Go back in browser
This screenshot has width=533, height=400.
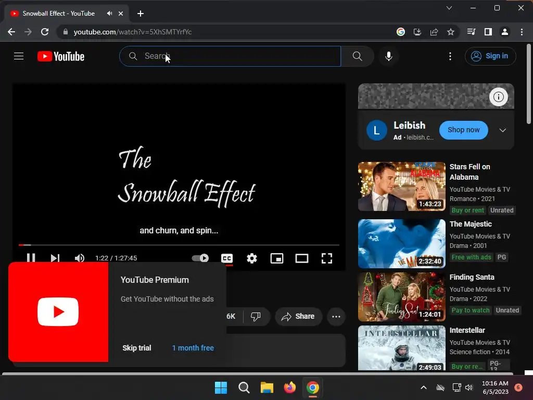pos(11,32)
